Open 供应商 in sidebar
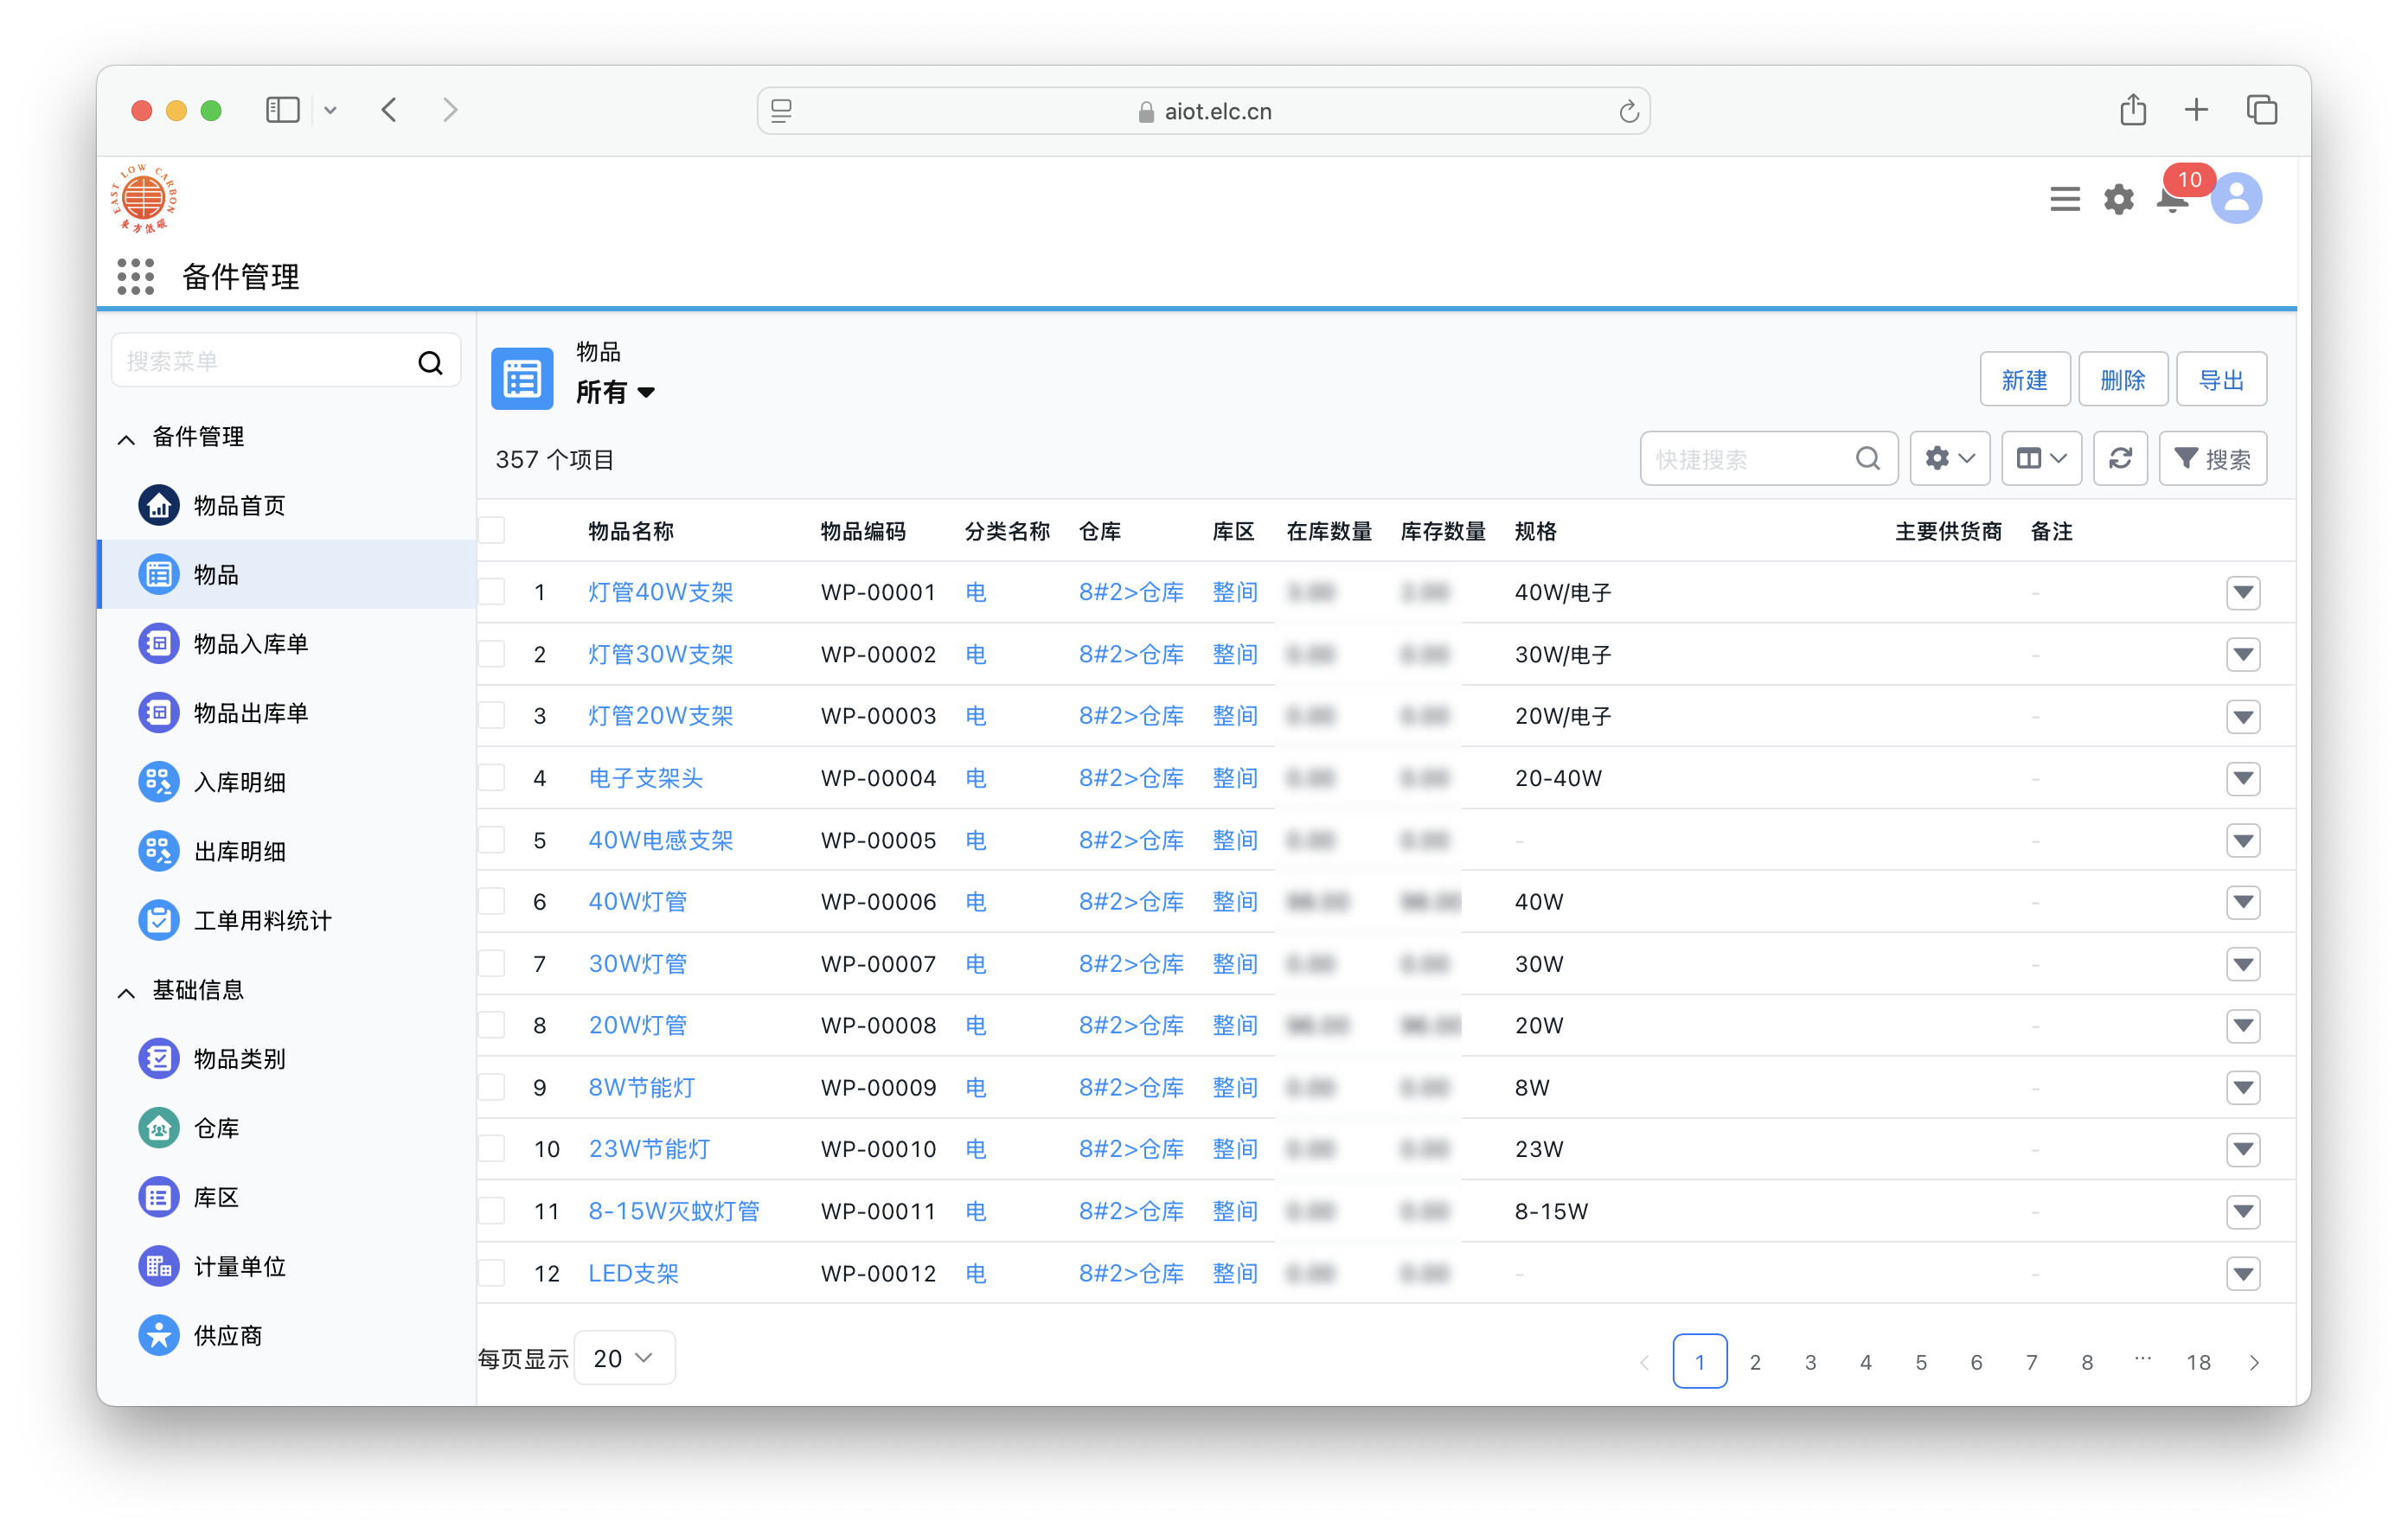The image size is (2408, 1534). 288,1335
